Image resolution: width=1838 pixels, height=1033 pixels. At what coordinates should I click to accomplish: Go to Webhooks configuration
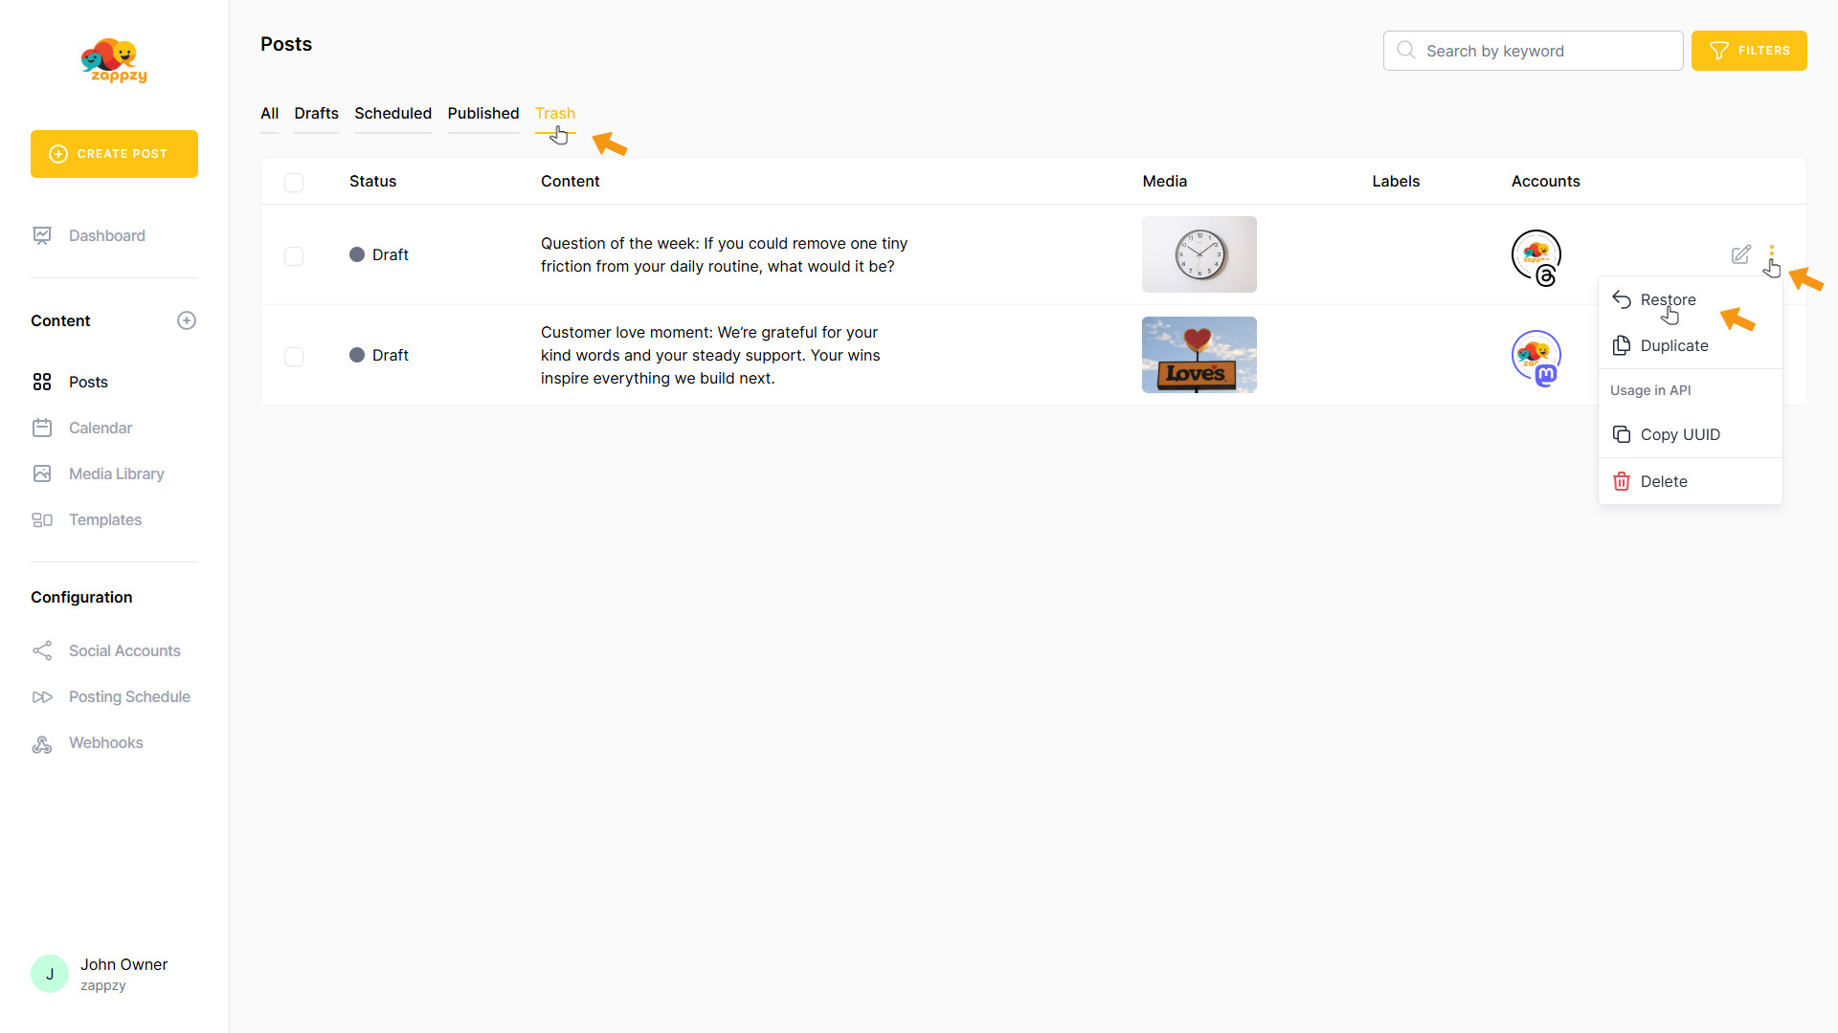point(105,742)
